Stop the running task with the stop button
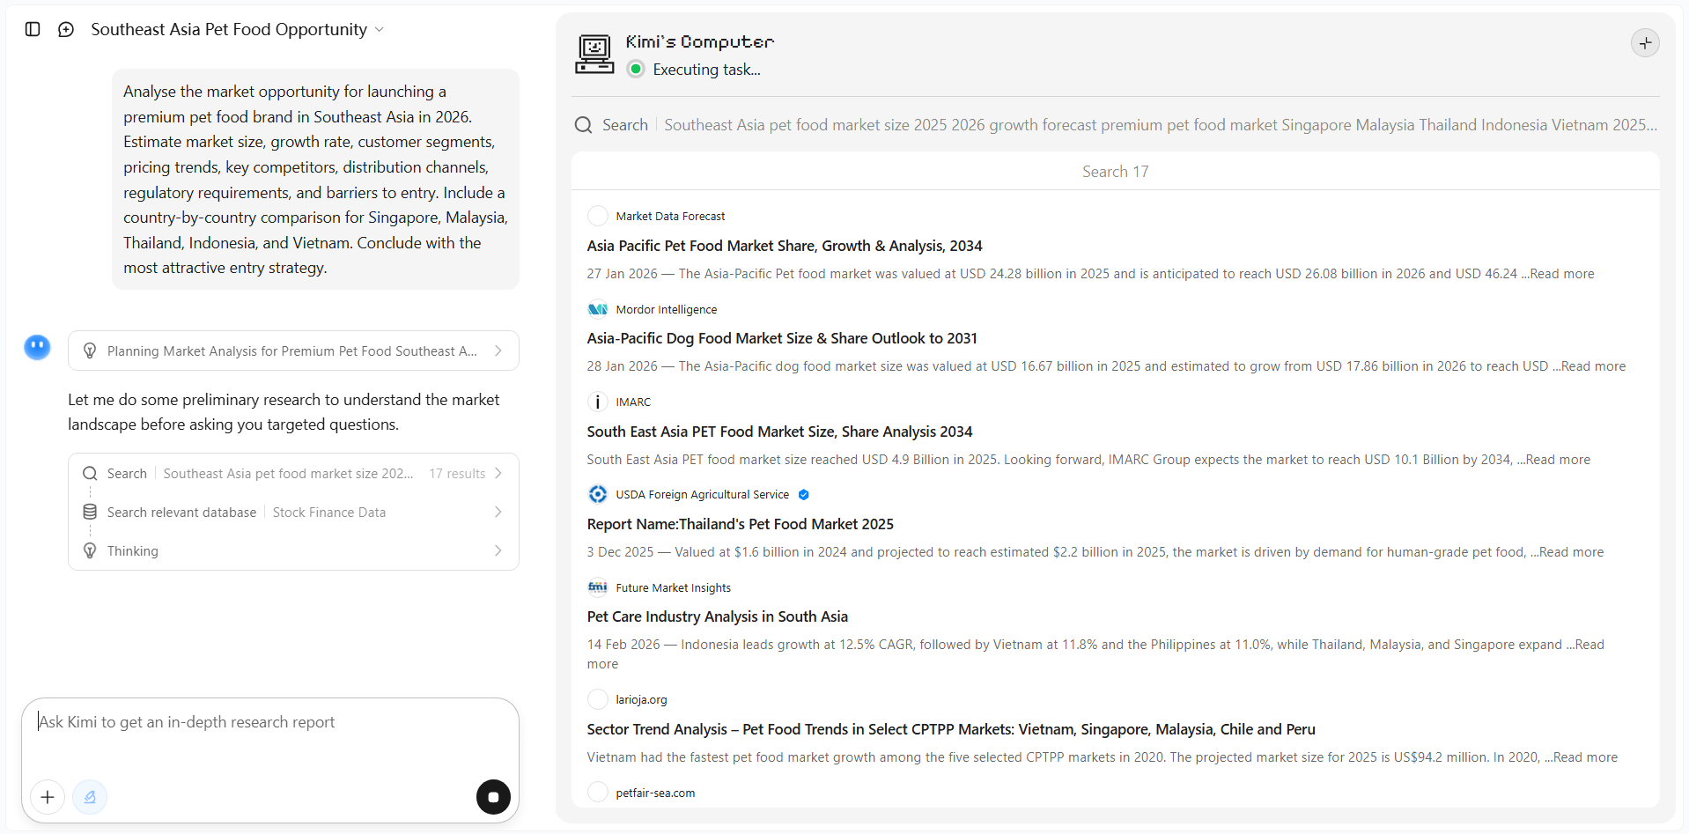This screenshot has width=1689, height=834. (x=493, y=797)
